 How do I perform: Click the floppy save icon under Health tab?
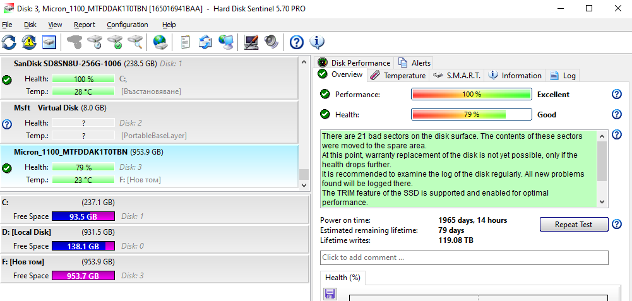330,294
